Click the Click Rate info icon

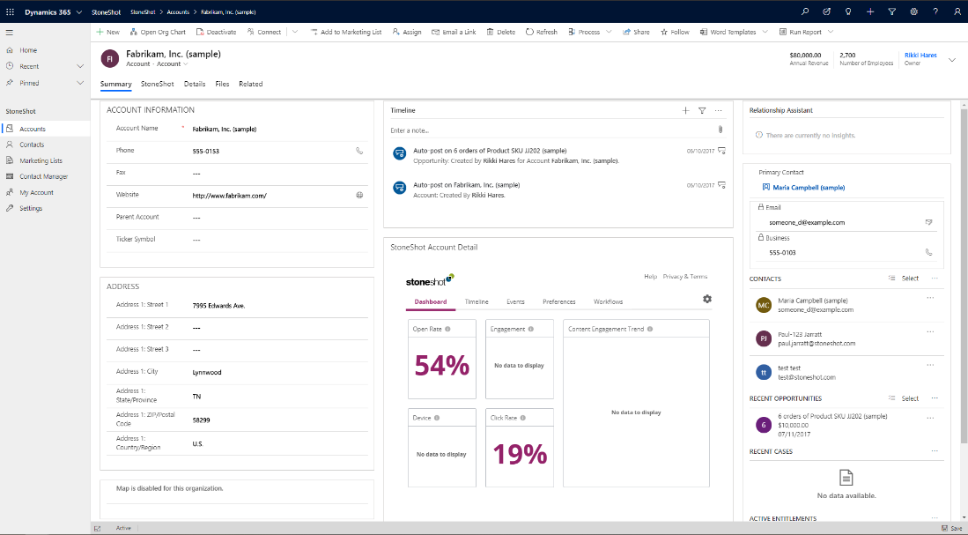coord(523,419)
